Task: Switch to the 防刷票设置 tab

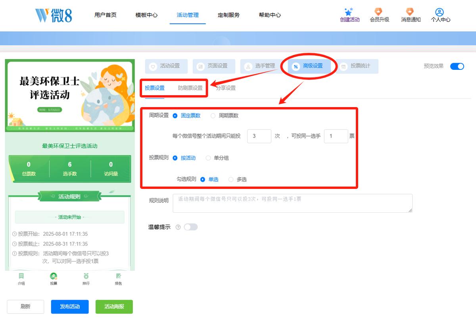Action: (x=190, y=88)
